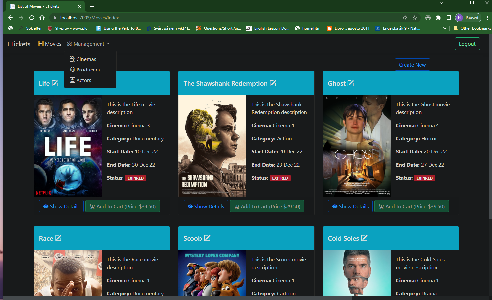This screenshot has height=300, width=492.
Task: Click the edit icon next to Life title
Action: (55, 83)
